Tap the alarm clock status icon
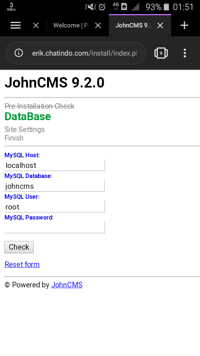The image size is (200, 356). 102,7
